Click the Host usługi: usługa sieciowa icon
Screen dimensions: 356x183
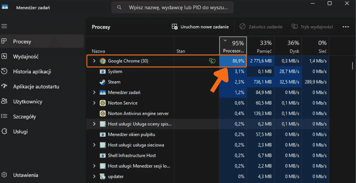[x=102, y=145]
